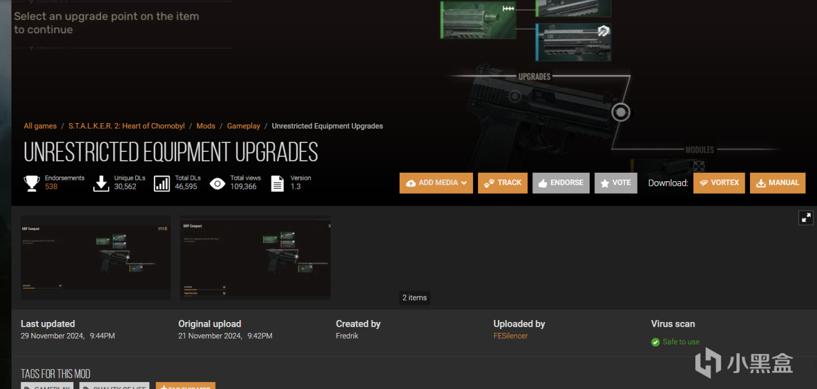
Task: Click the Total DLs value 46,595
Action: 186,187
